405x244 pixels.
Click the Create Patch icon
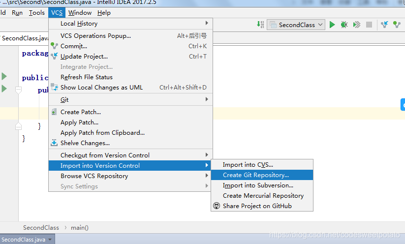[54, 112]
